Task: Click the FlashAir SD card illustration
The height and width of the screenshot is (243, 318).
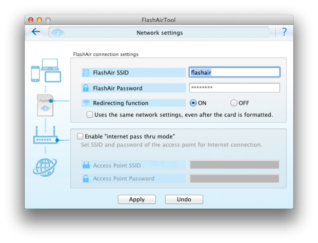Action: [45, 105]
